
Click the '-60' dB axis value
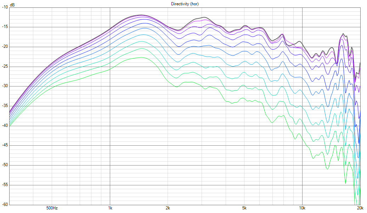[5, 204]
